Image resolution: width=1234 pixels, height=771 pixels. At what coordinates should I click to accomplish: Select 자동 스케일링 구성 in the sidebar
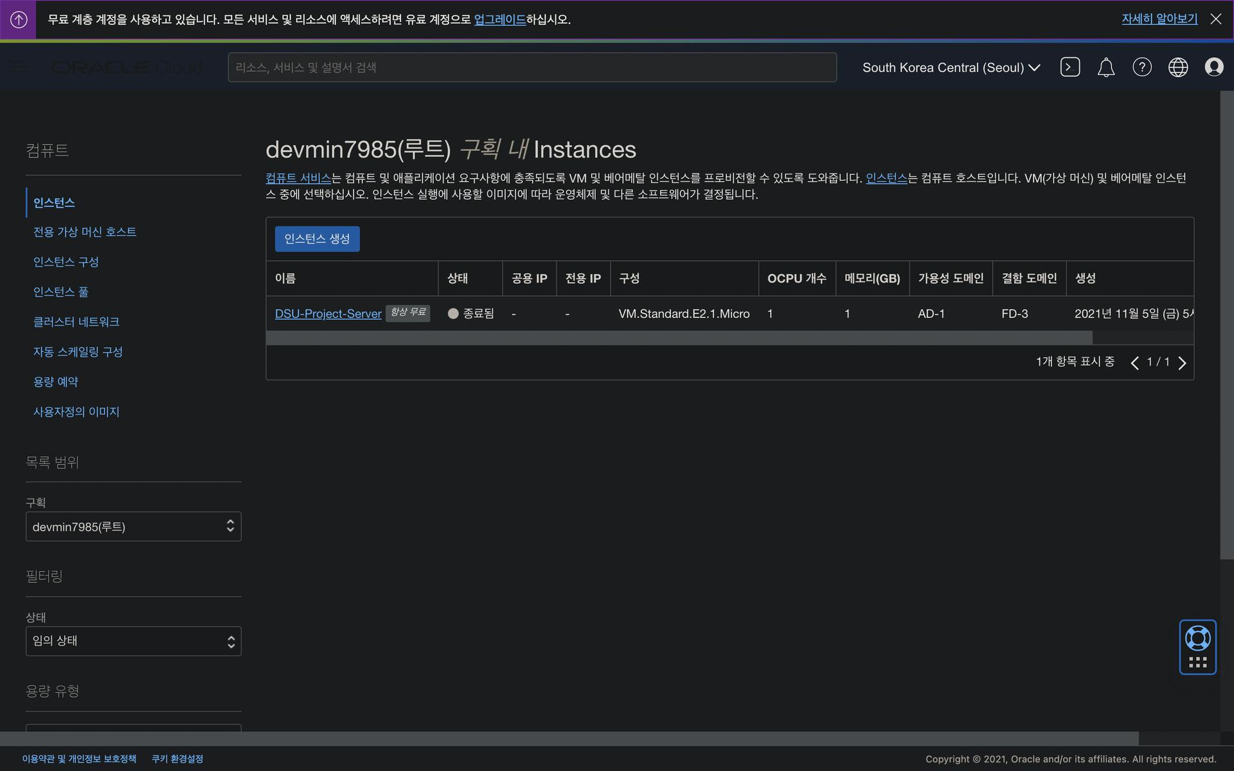click(x=78, y=352)
